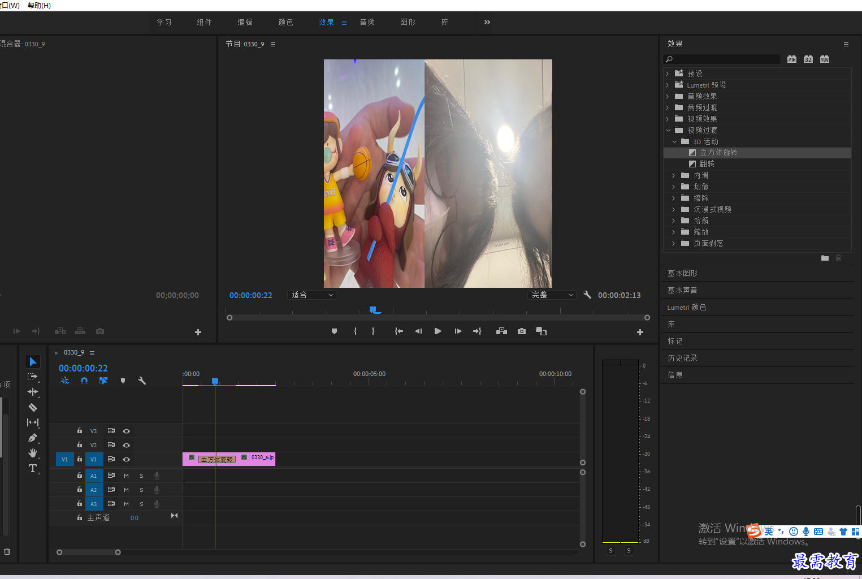Click Mark Out button in program monitor
The image size is (862, 579).
tap(373, 331)
